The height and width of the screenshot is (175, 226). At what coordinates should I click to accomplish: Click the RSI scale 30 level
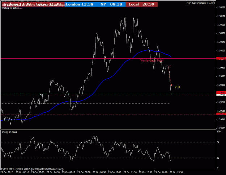(x=218, y=158)
